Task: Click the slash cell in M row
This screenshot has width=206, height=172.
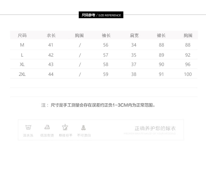Action: (x=80, y=45)
